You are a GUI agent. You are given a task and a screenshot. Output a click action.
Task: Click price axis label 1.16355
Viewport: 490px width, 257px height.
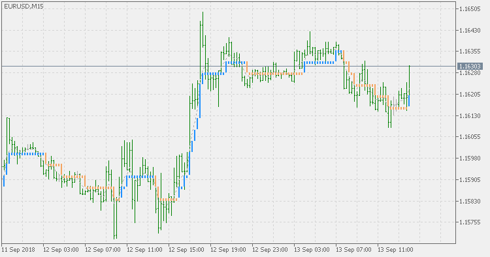point(470,52)
